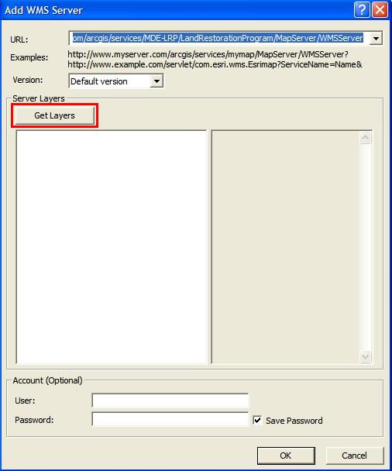Uncheck the Save Password checkbox

click(257, 420)
